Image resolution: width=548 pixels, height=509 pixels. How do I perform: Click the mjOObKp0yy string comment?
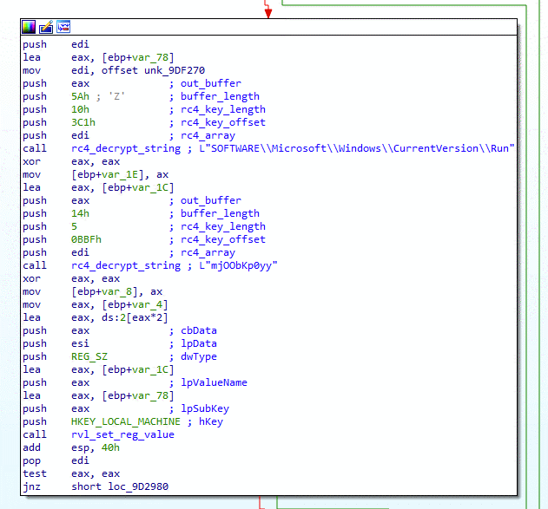238,266
